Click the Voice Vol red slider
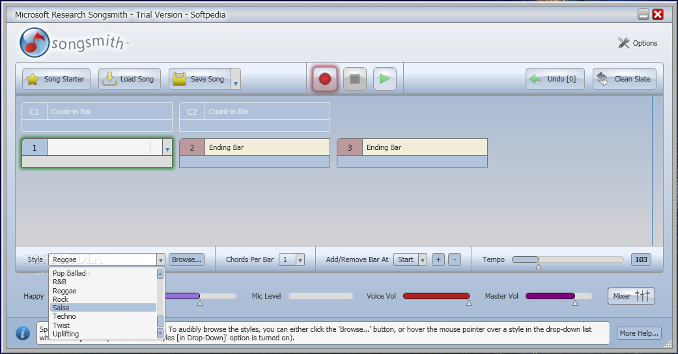Screen dimensions: 678x354 point(436,296)
